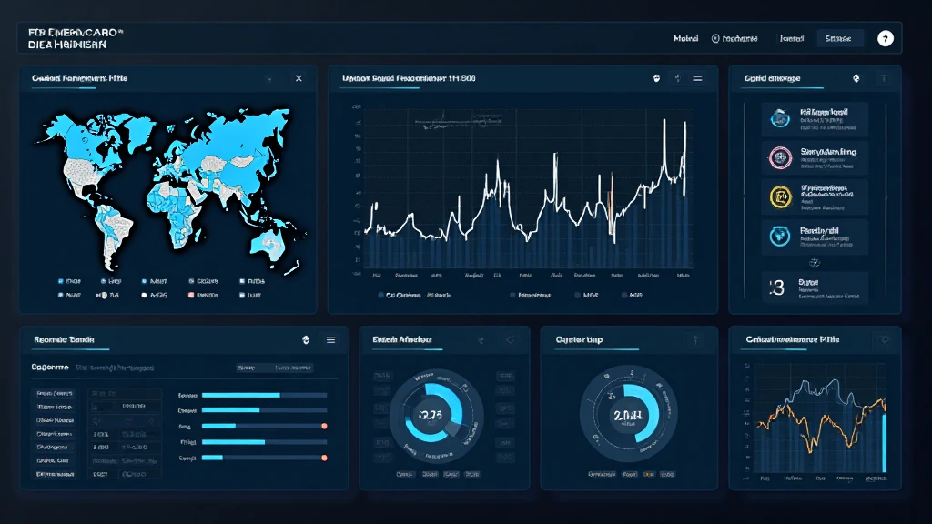Click chevron button in left donut panel header
The height and width of the screenshot is (524, 932).
pos(509,340)
